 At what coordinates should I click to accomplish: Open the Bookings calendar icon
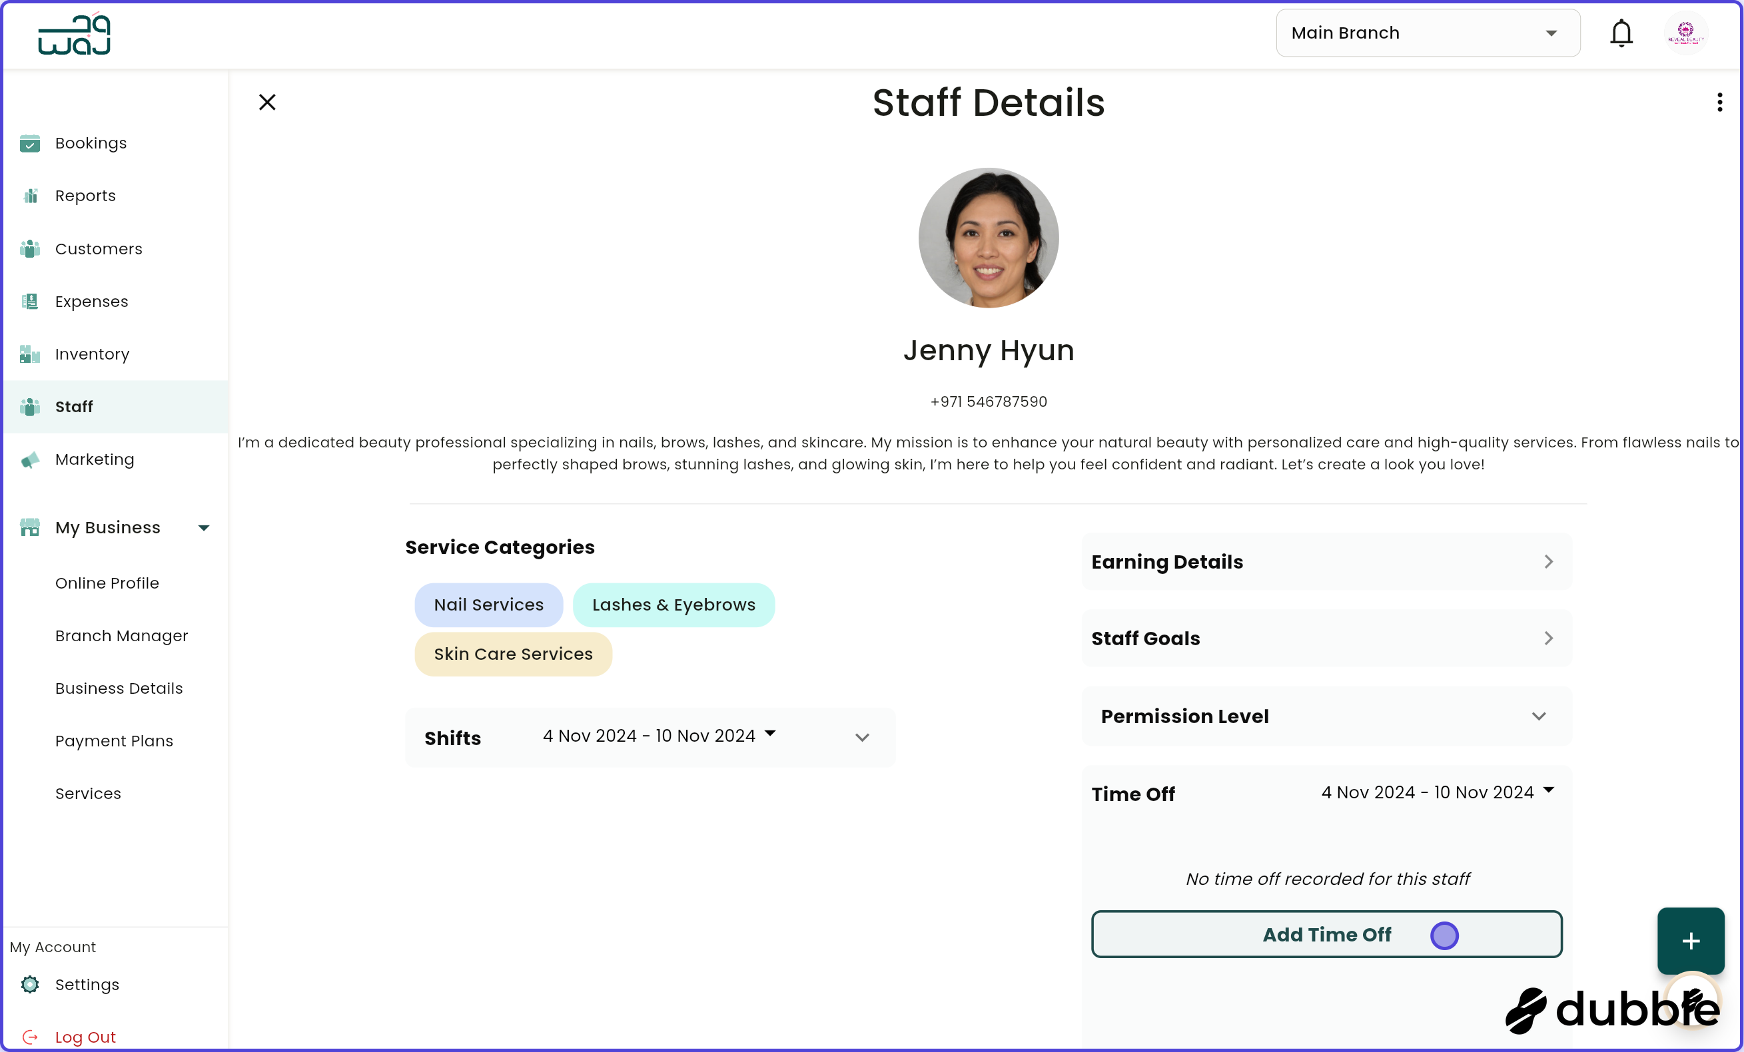(x=30, y=144)
